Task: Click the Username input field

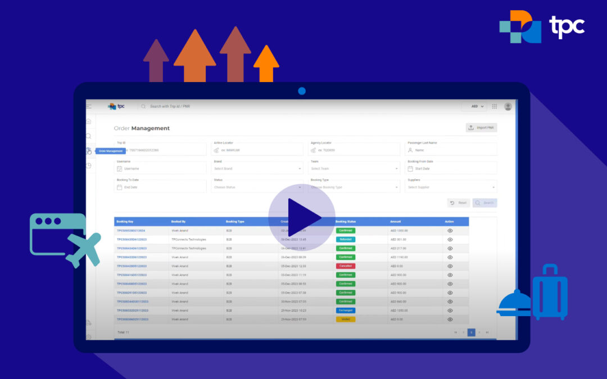Action: click(160, 168)
